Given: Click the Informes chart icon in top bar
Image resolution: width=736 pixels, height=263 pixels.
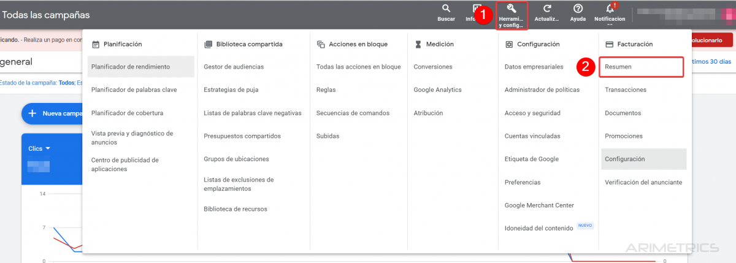Looking at the screenshot, I should tap(476, 9).
